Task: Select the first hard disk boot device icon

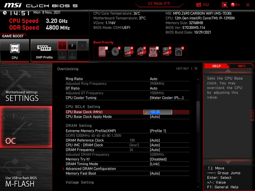Action: click(103, 51)
